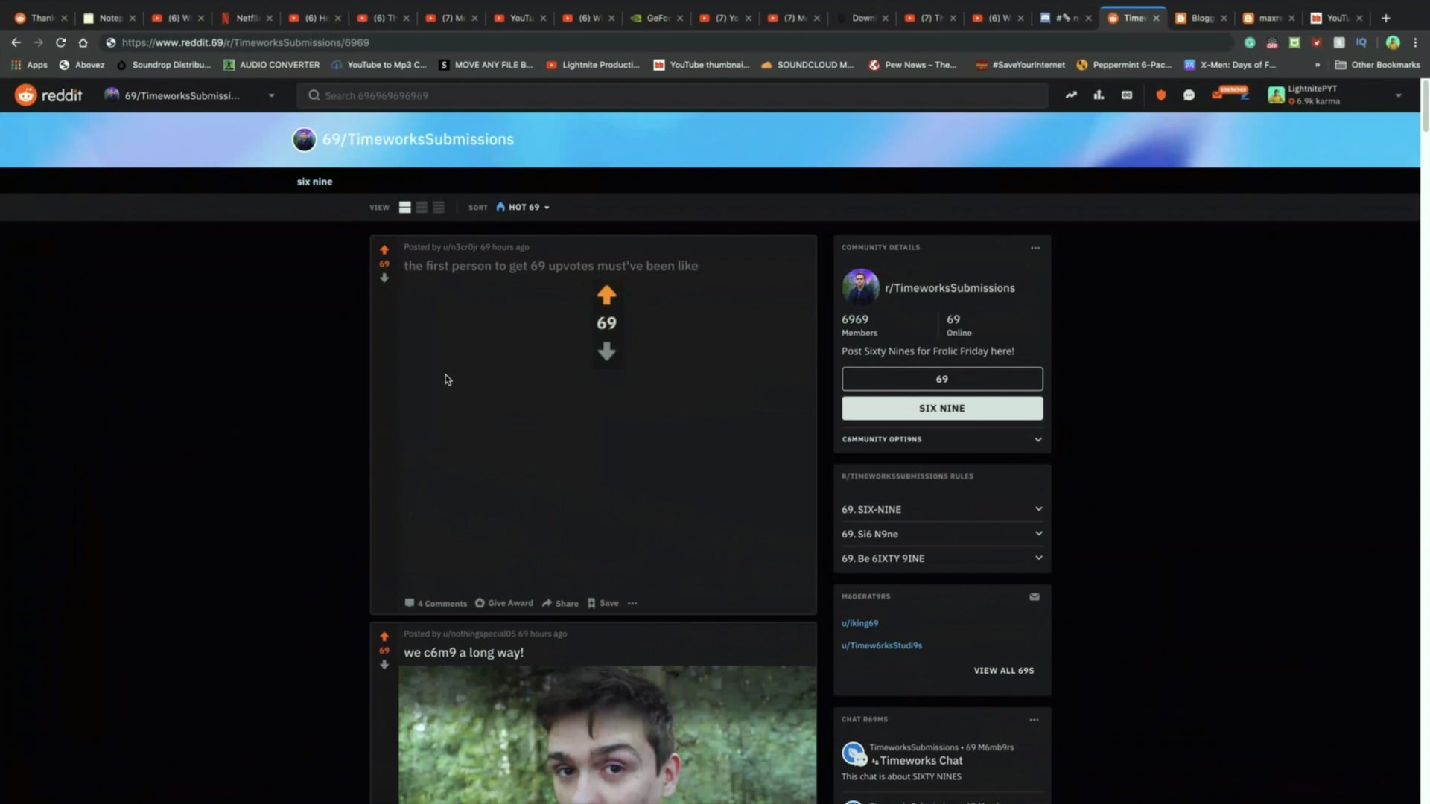The image size is (1430, 804).
Task: Open the Popular trending arrow icon
Action: 1071,95
